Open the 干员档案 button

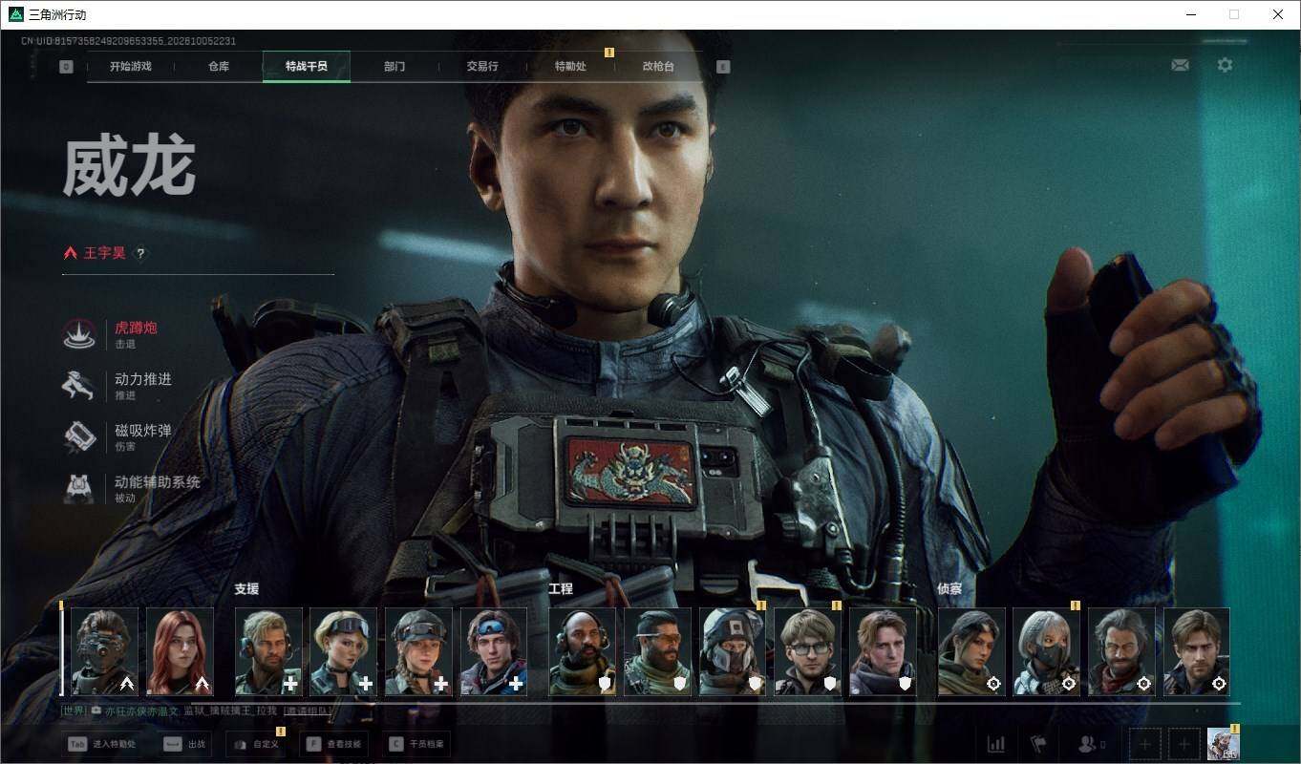(x=416, y=743)
